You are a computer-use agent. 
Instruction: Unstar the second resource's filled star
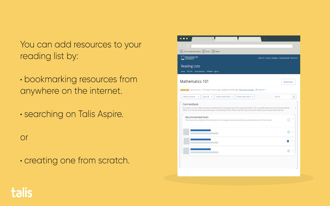[x=288, y=141]
